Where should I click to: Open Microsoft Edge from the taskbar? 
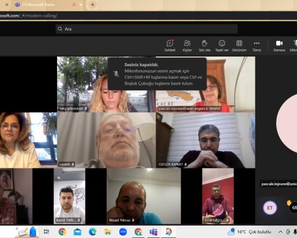tap(93, 231)
